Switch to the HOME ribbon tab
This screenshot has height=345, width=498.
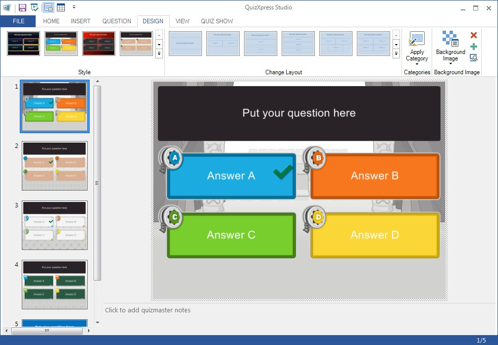pyautogui.click(x=51, y=21)
